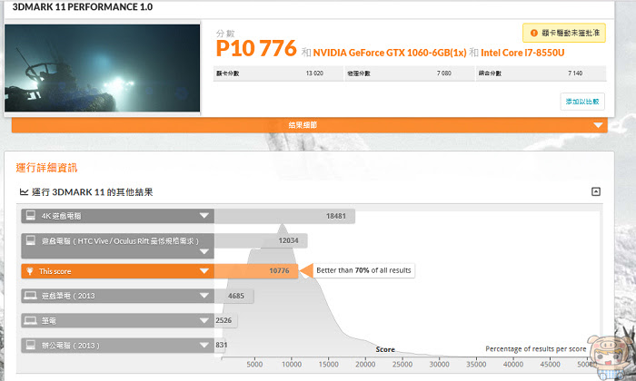Expand the 2526 laptop row arrow

(x=204, y=320)
